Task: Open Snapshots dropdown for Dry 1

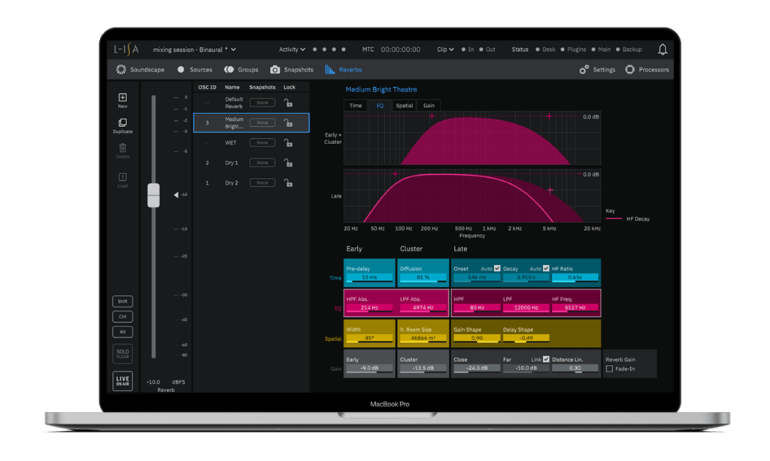Action: point(262,163)
